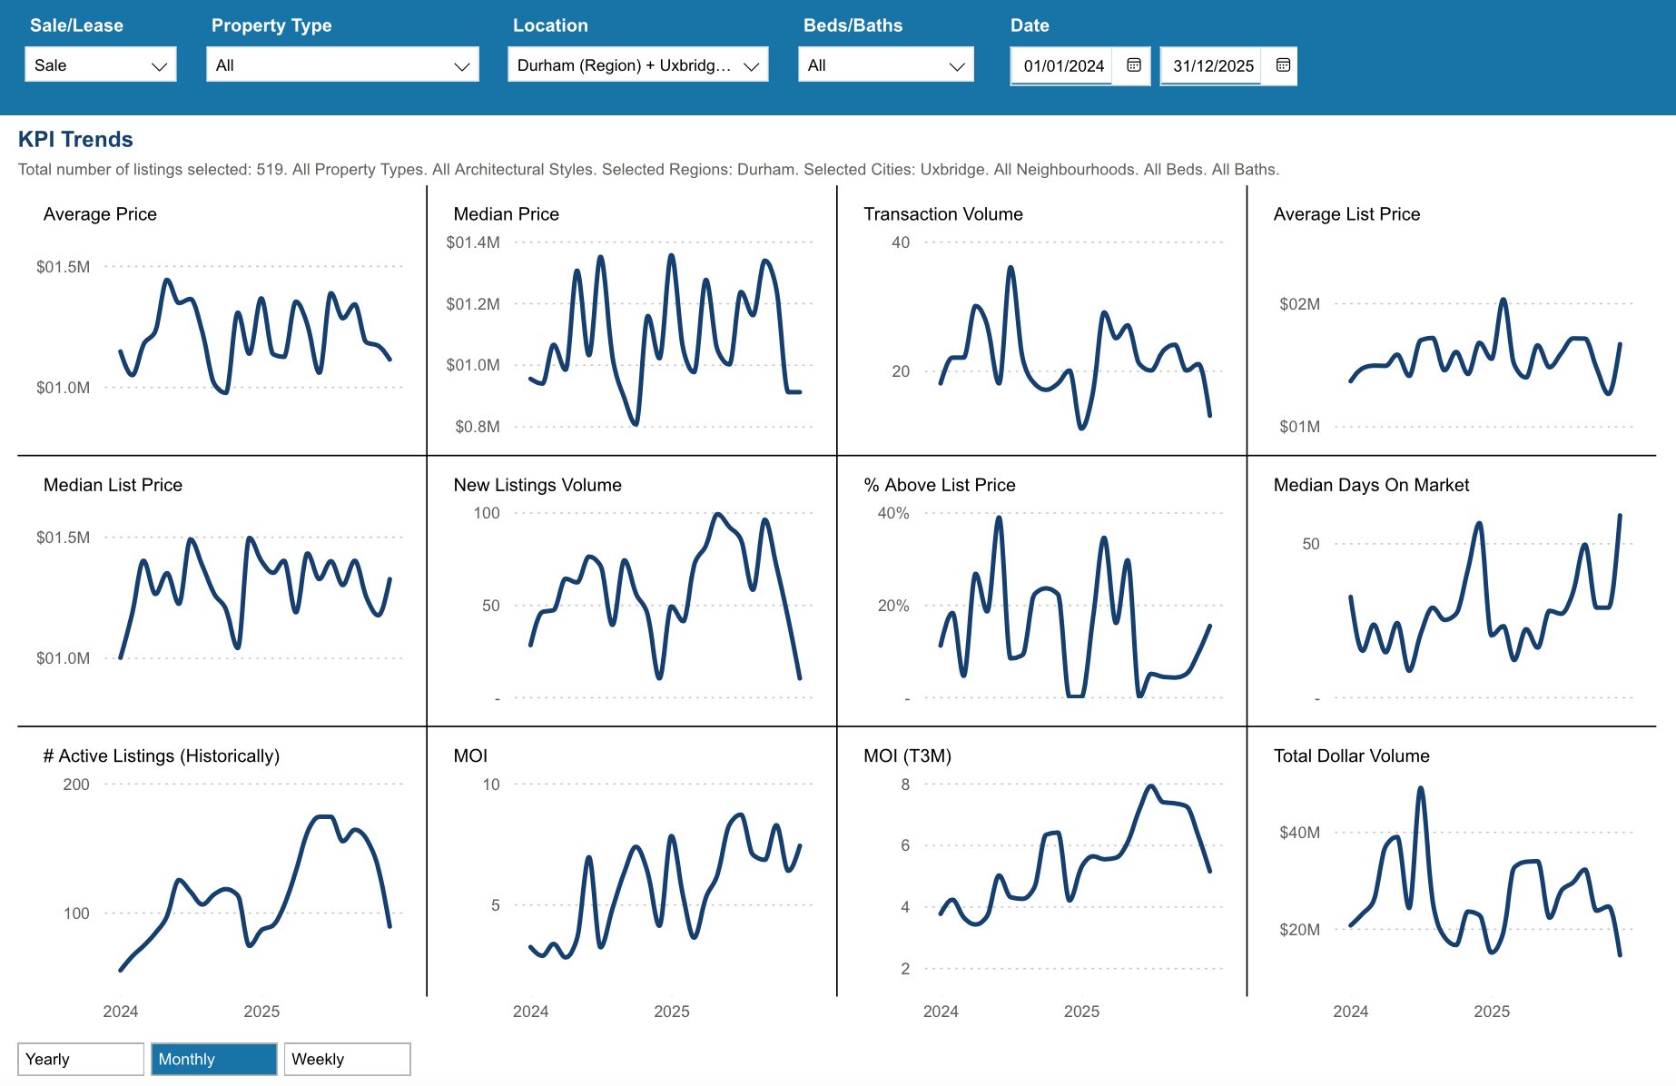The image size is (1676, 1086).
Task: Click the end date field 31/12/2025
Action: pyautogui.click(x=1211, y=65)
